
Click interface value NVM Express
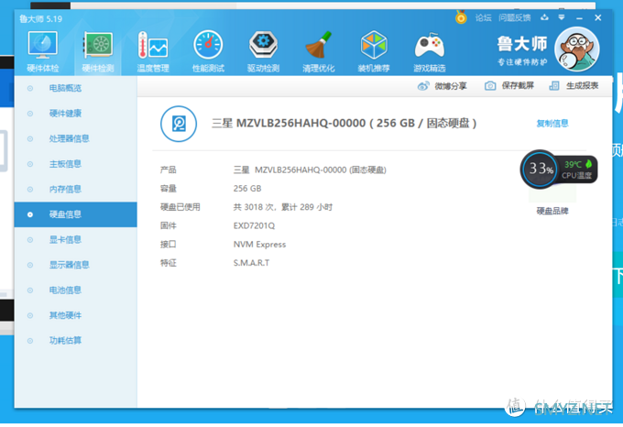click(259, 245)
